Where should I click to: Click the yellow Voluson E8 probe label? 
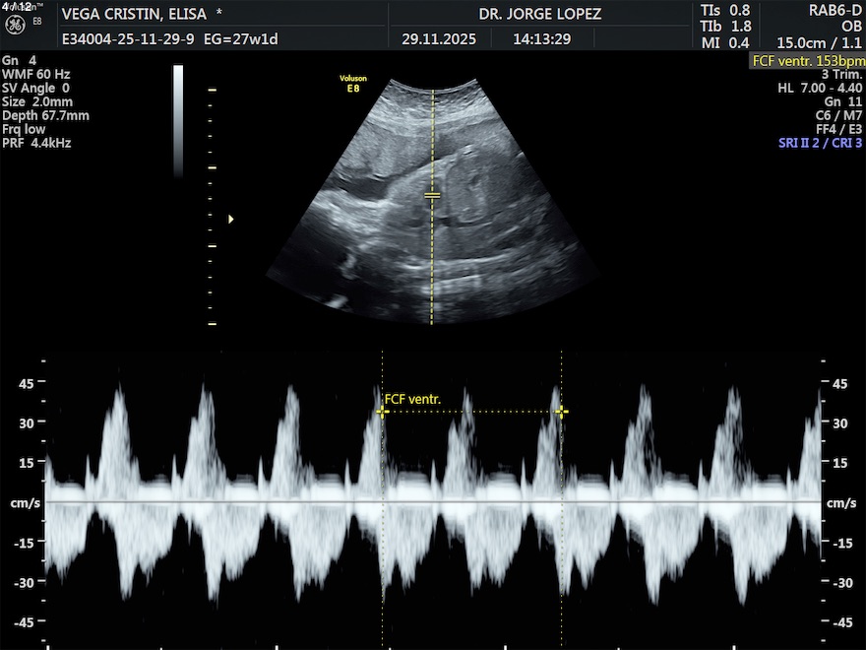tap(353, 82)
